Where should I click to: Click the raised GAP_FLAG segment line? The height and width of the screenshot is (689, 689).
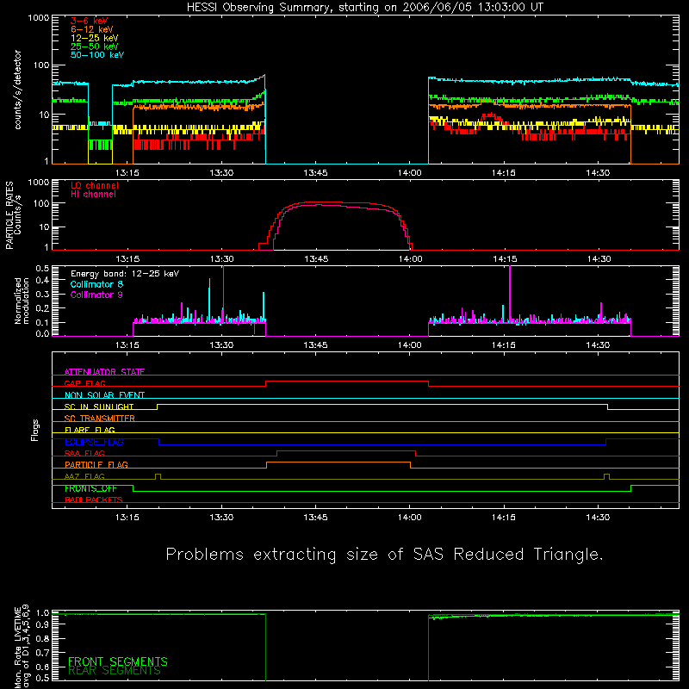347,382
